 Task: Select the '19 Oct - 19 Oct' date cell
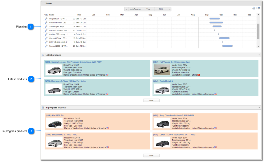click(x=80, y=42)
